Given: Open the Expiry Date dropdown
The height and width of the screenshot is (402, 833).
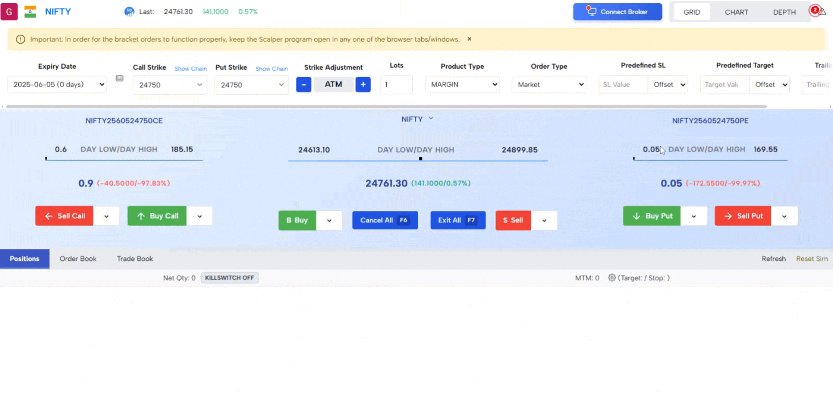Looking at the screenshot, I should (x=57, y=84).
